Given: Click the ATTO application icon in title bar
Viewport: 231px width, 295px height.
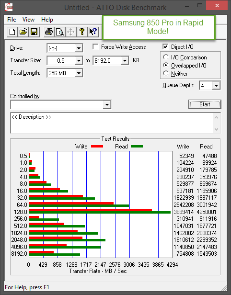Looking at the screenshot, I should (9, 7).
